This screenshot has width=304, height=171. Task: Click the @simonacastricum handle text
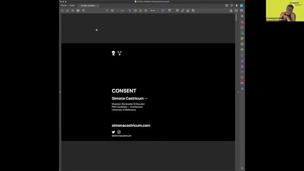122,136
